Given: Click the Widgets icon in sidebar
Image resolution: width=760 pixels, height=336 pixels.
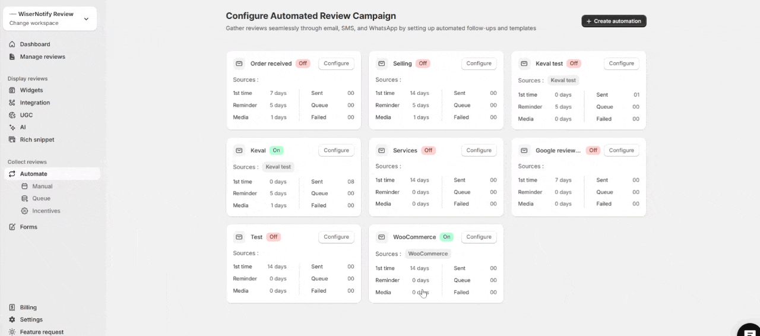Looking at the screenshot, I should [x=12, y=90].
